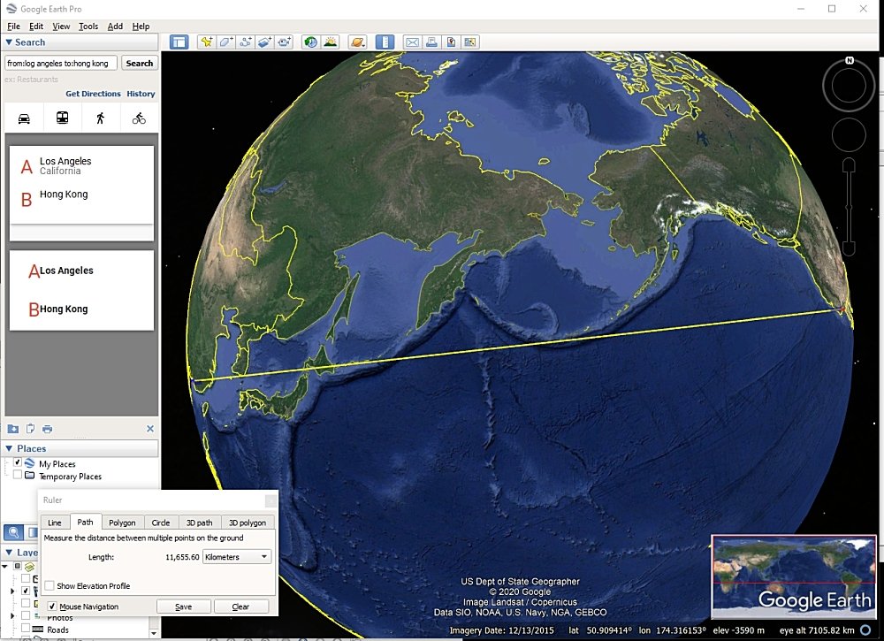Image resolution: width=884 pixels, height=641 pixels.
Task: Choose bicycling directions icon
Action: coord(139,118)
